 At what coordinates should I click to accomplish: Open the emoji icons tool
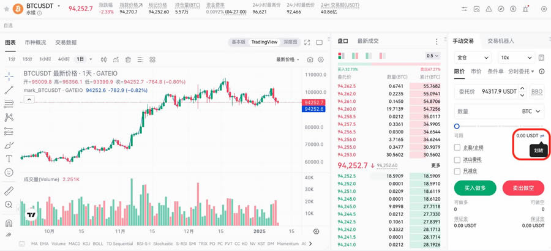pos(9,172)
